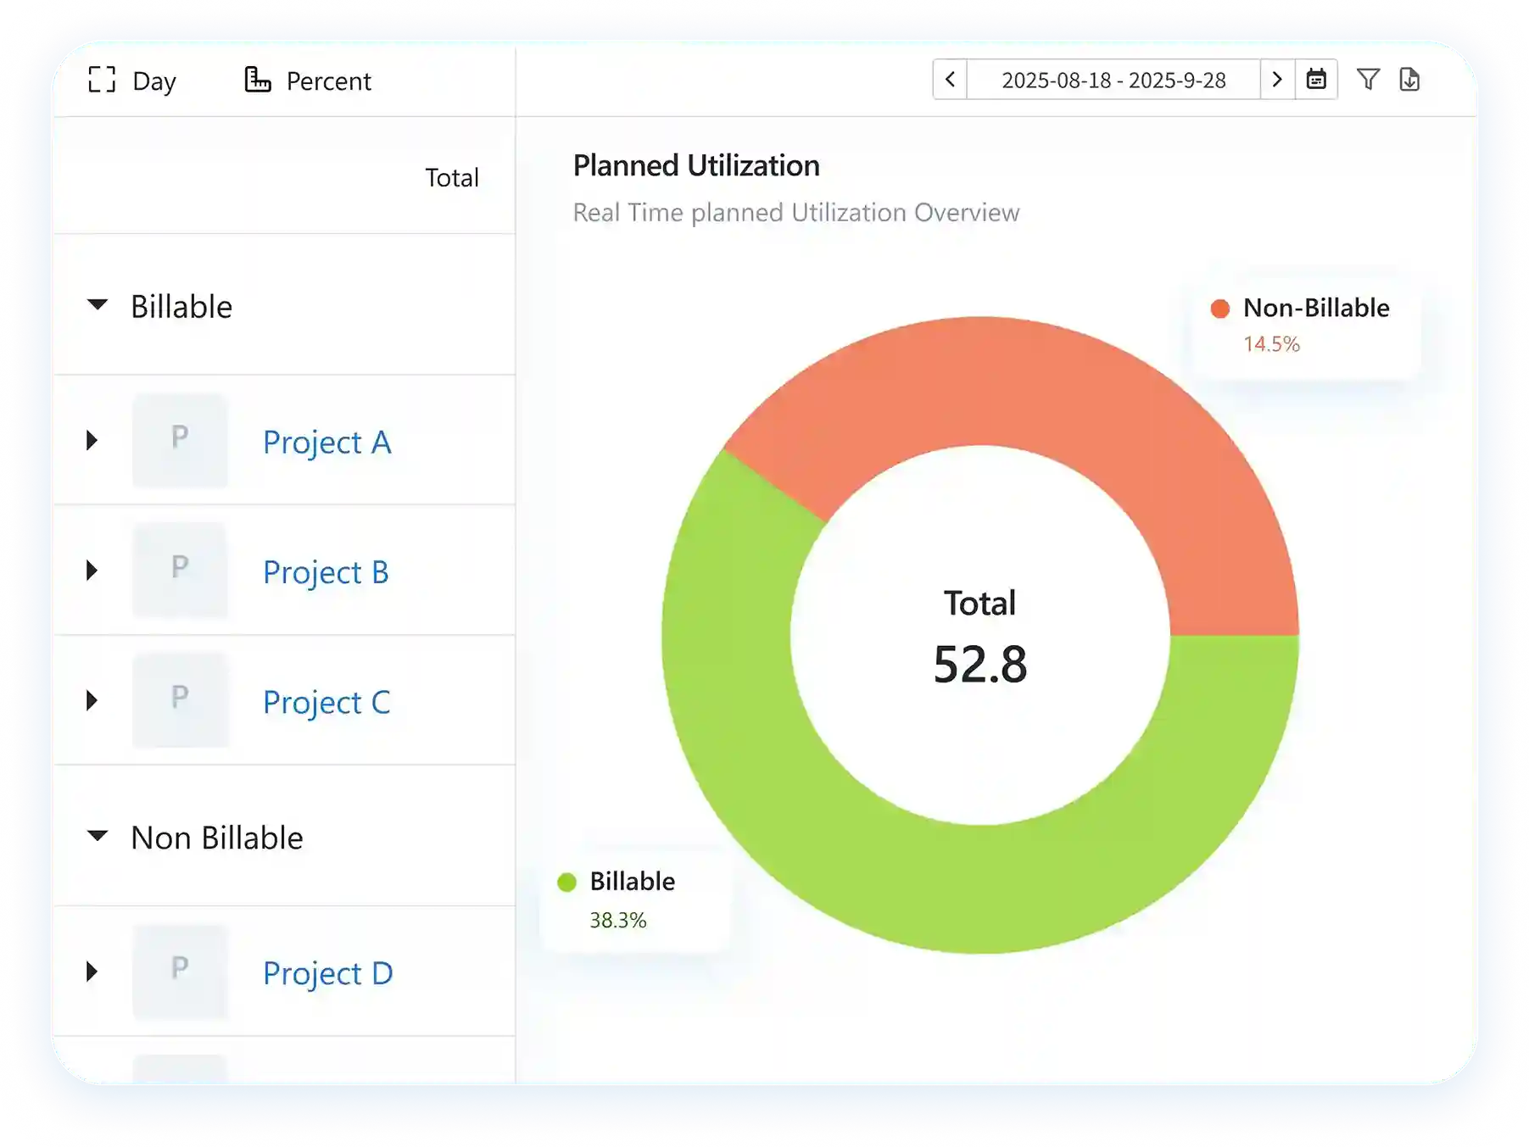The image size is (1529, 1147).
Task: Expand Project D row
Action: (x=92, y=972)
